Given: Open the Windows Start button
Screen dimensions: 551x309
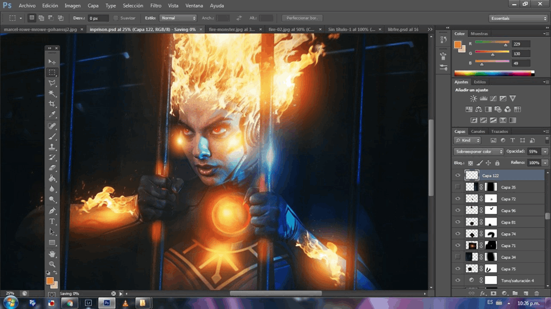Looking at the screenshot, I should point(10,303).
